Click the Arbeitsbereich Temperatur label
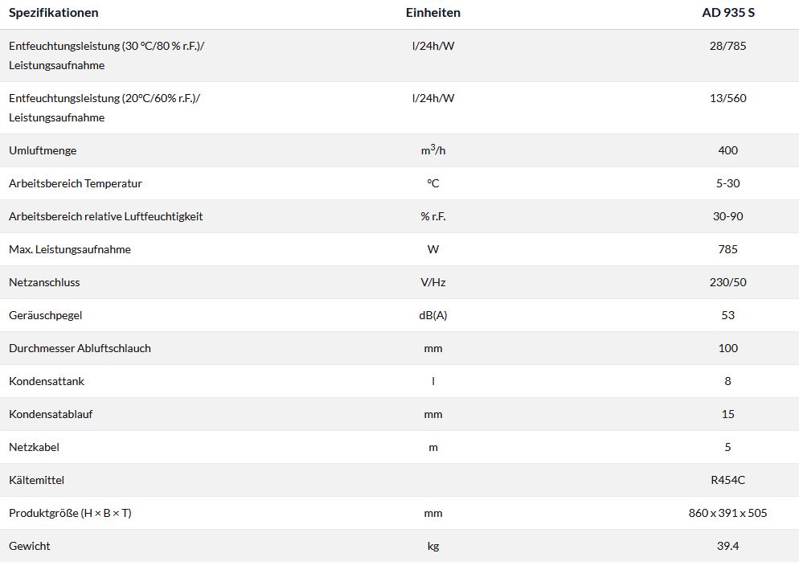This screenshot has width=799, height=570. tap(76, 183)
